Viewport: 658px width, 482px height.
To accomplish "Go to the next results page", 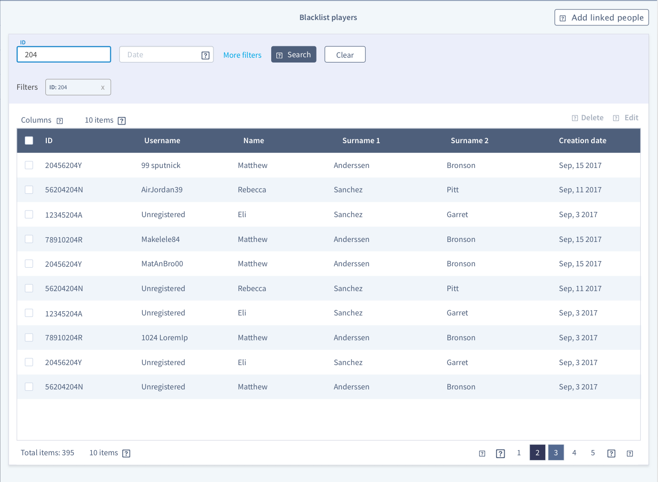I will (611, 453).
